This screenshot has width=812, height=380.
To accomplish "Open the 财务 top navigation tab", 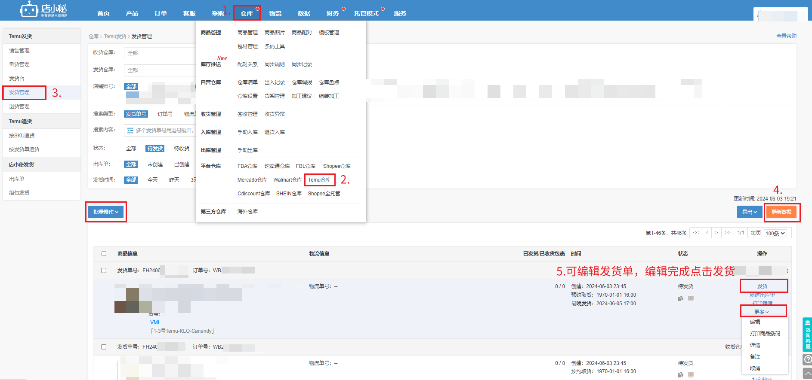I will point(333,13).
